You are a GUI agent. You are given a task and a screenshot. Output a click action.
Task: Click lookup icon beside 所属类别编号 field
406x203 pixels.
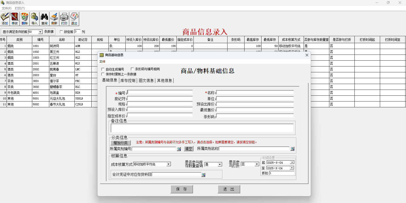[x=179, y=149]
